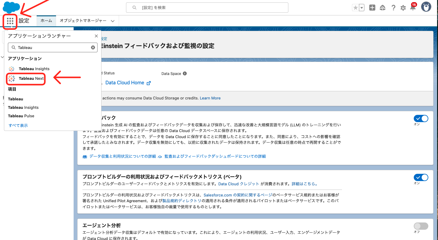Open the Data Cloud Home link
Image resolution: width=438 pixels, height=240 pixels.
click(x=125, y=83)
